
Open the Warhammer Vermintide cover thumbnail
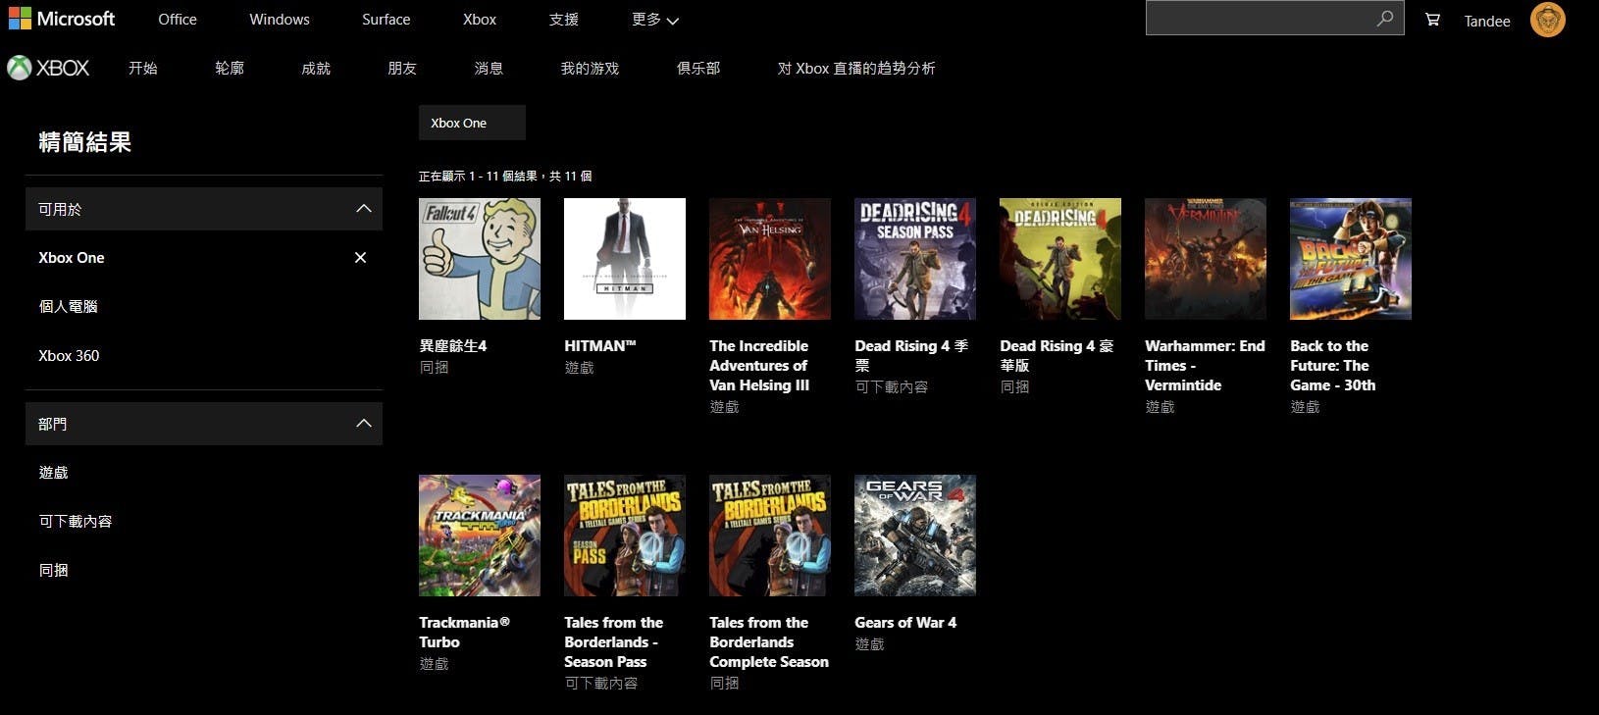[1206, 259]
